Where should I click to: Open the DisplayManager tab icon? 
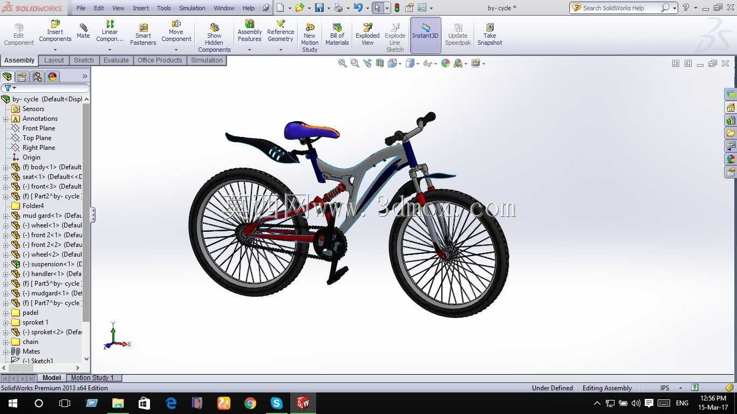pos(52,77)
